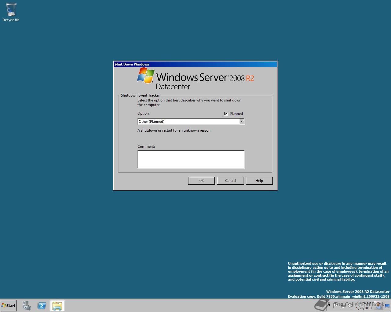391x312 pixels.
Task: Cancel the Shut Down Windows dialog
Action: [x=231, y=181]
